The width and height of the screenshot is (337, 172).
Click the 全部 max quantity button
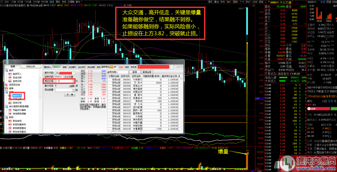[x=72, y=86]
